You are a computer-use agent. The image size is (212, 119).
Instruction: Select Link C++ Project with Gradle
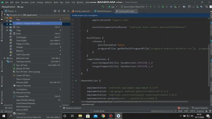[37, 23]
